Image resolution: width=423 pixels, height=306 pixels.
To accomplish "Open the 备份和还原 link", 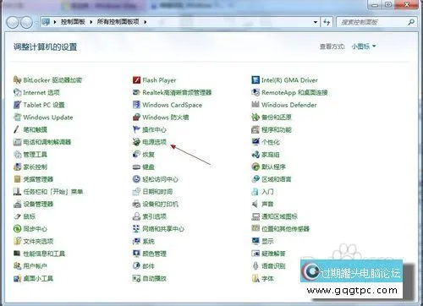I will [277, 117].
